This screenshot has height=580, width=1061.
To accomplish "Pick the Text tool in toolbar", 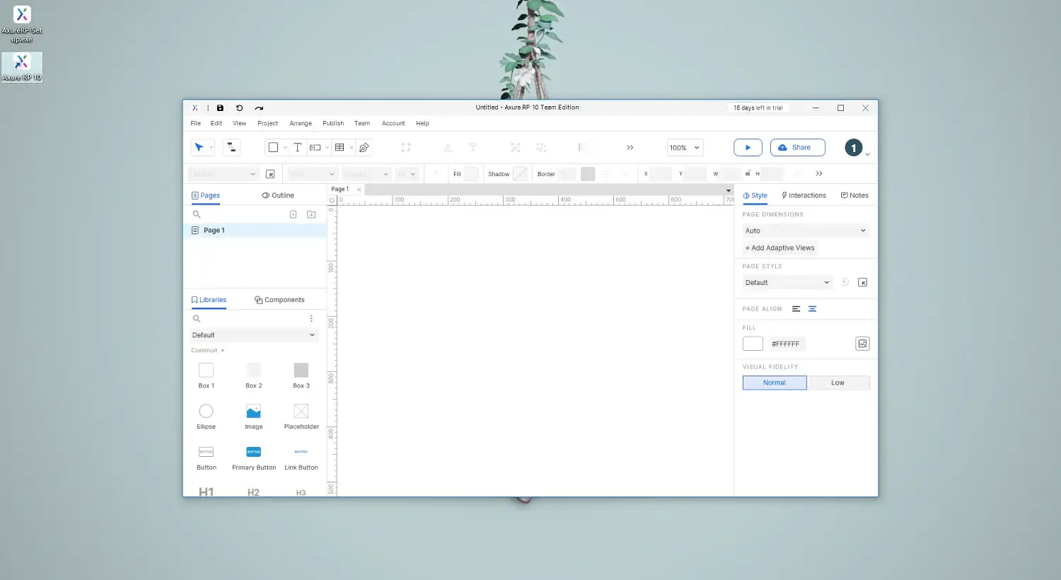I will point(298,147).
